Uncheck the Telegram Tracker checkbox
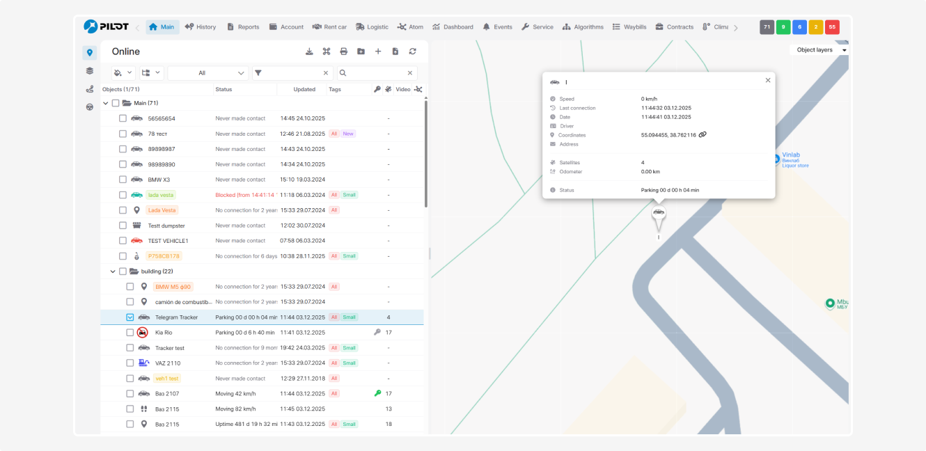926x451 pixels. [x=130, y=317]
